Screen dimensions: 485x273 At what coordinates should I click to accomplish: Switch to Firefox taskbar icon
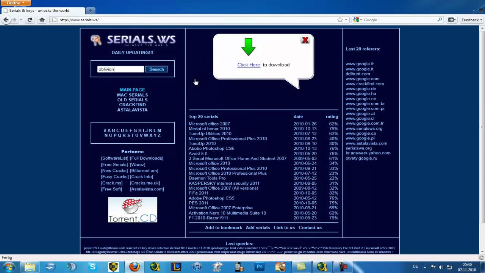[134, 267]
